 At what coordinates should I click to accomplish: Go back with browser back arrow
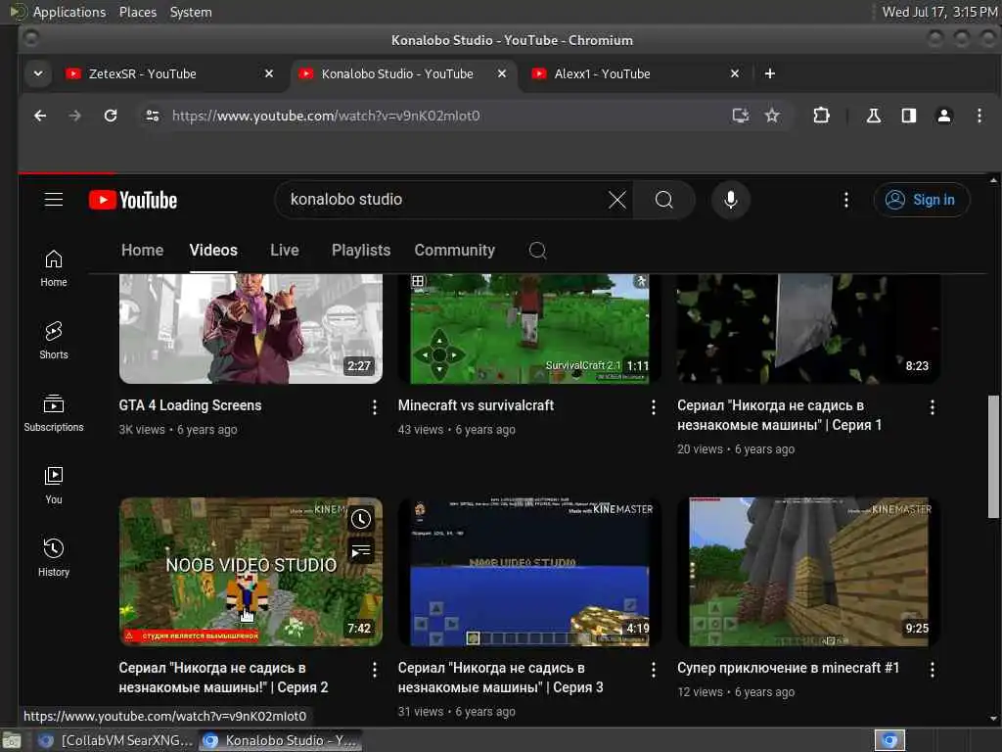pyautogui.click(x=40, y=116)
